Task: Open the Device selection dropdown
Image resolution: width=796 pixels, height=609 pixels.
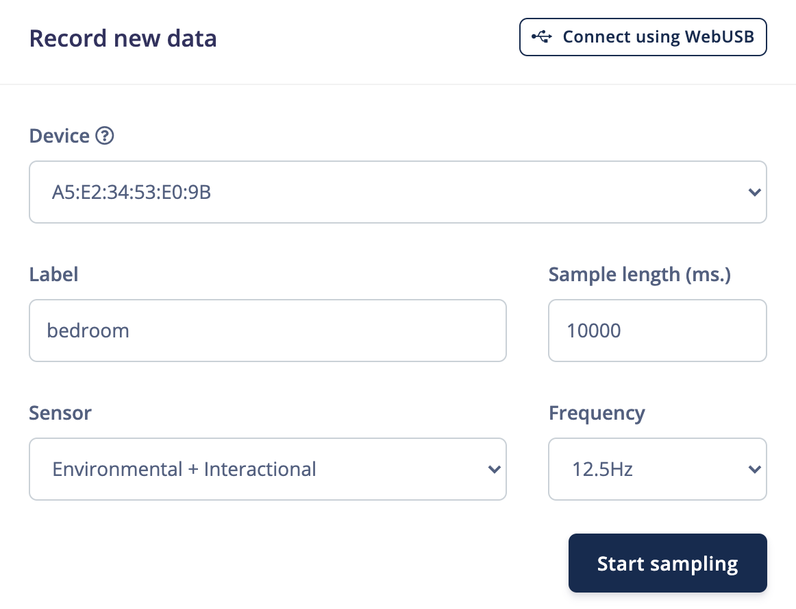Action: [397, 193]
